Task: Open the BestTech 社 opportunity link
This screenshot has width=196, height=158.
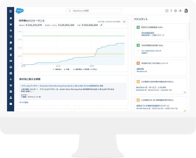Action: coord(151,87)
